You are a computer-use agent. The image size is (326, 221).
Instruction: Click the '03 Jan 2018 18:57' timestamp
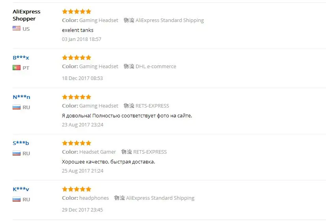[82, 39]
